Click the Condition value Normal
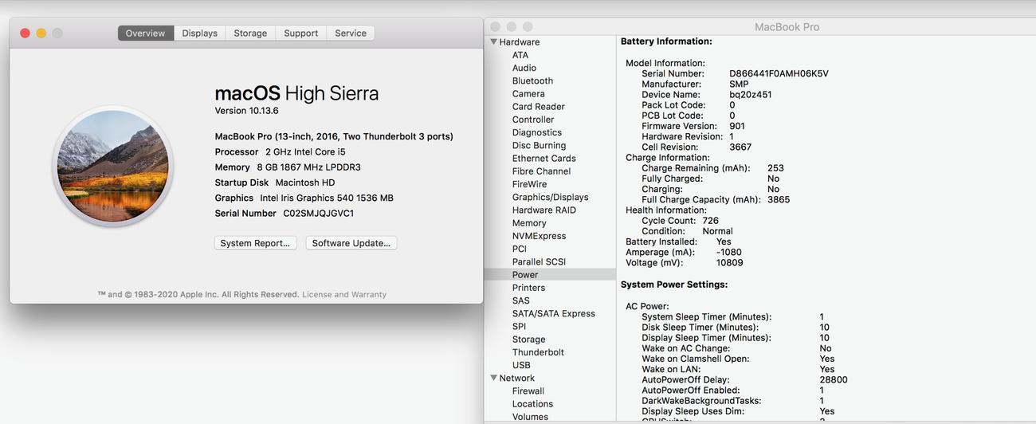1036x424 pixels. pyautogui.click(x=717, y=231)
